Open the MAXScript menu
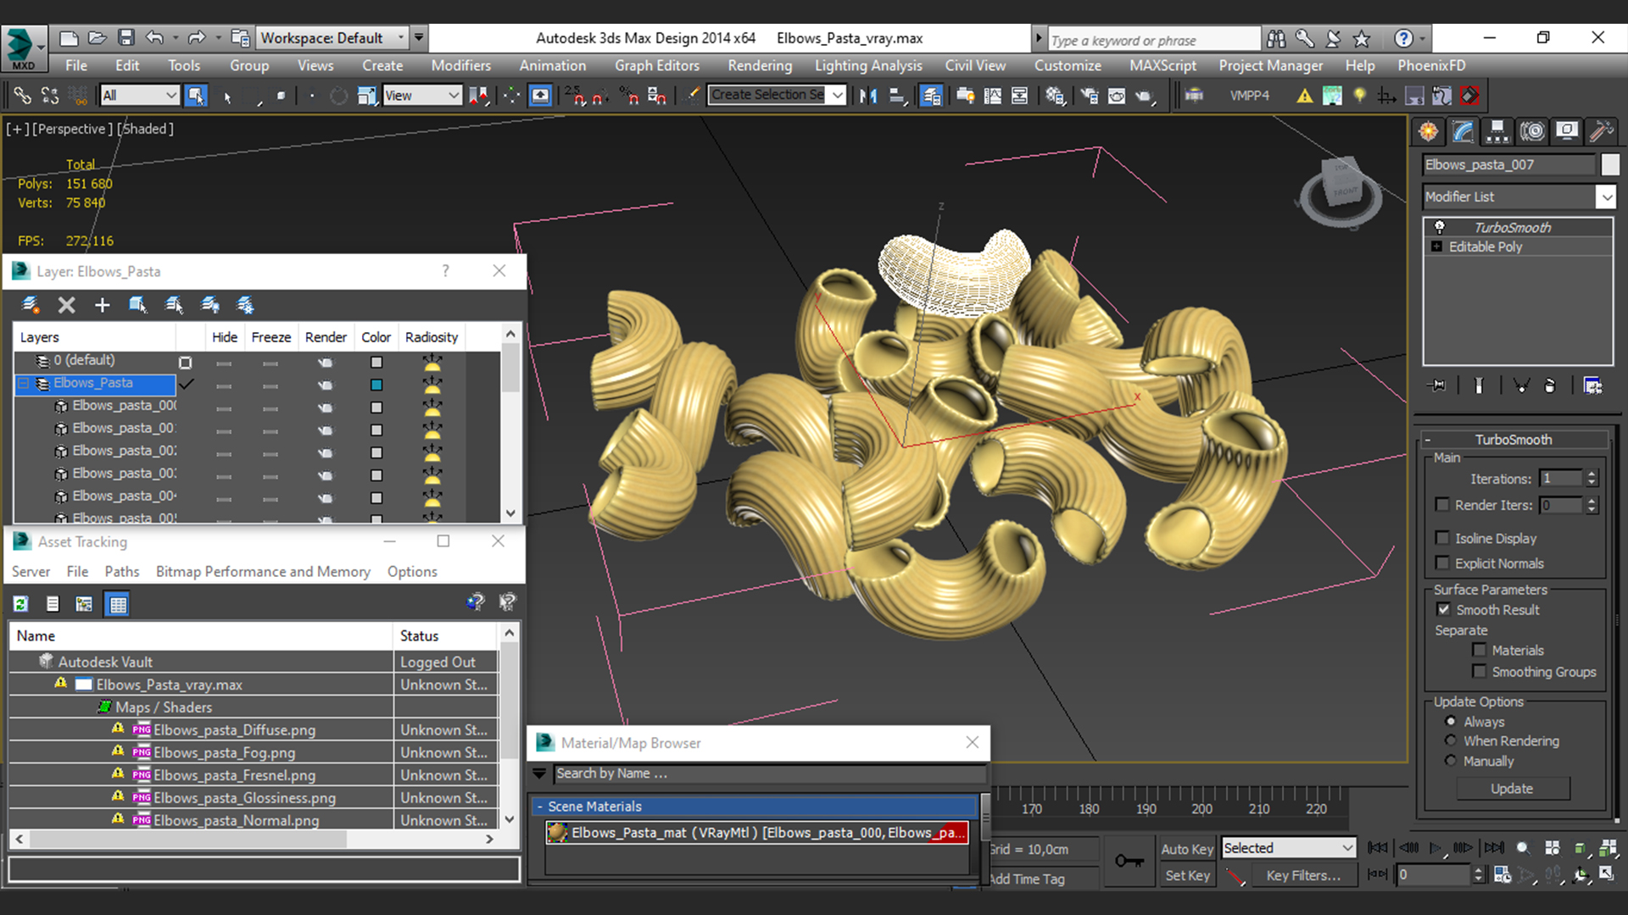Screen dimensions: 1628x915 coord(1162,65)
